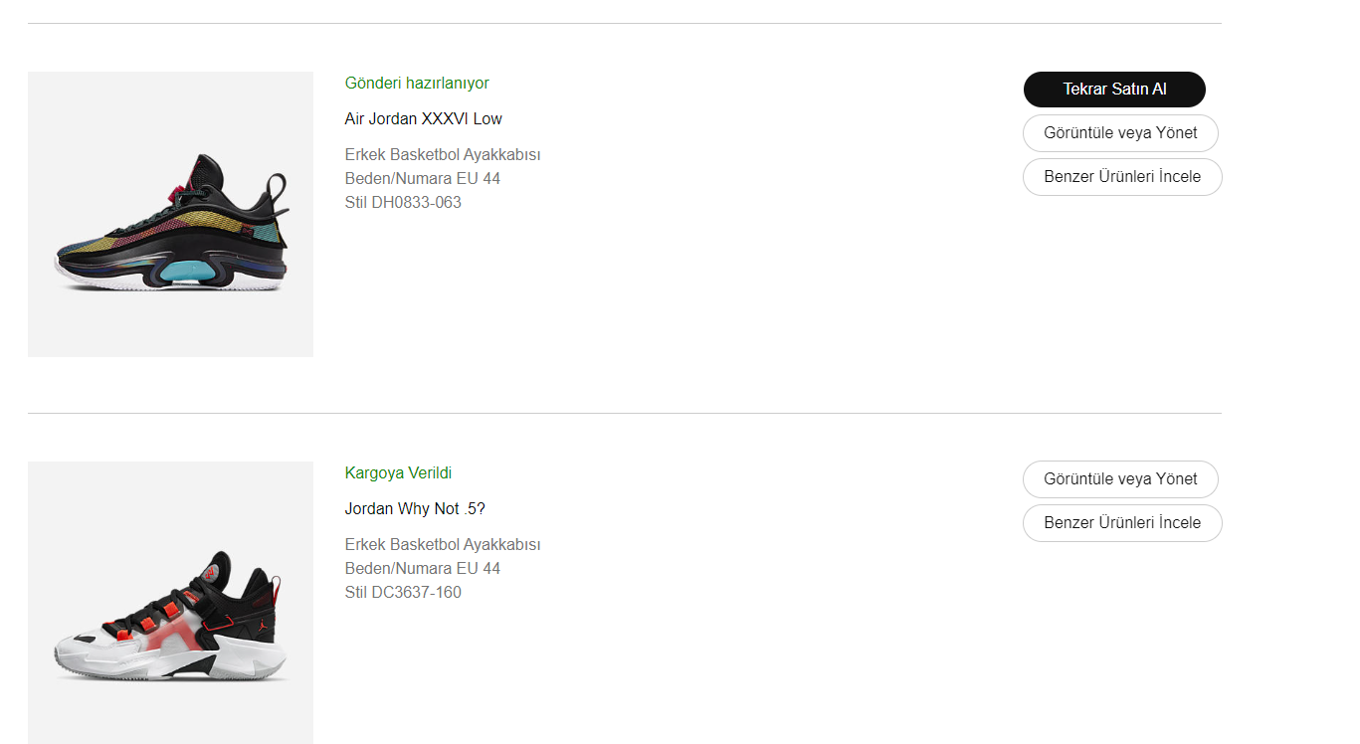Click Erkek Basketbol Ayakkabısı under Air Jordan XXXVI Low
This screenshot has height=744, width=1360.
(x=443, y=155)
